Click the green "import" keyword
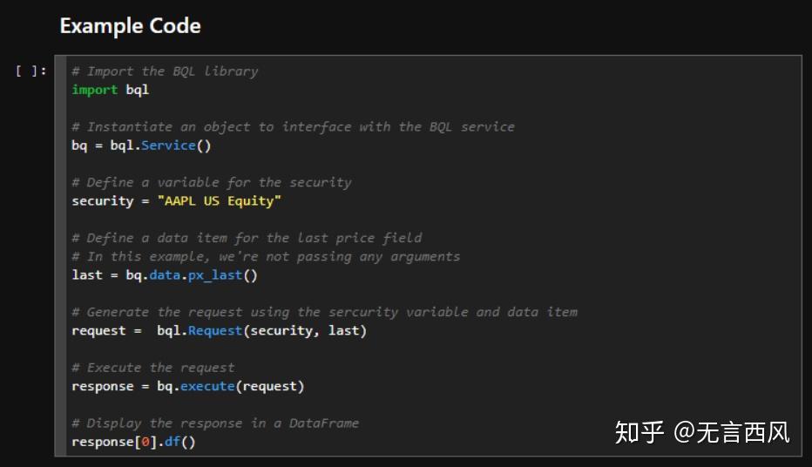Viewport: 812px width, 467px height. [94, 90]
